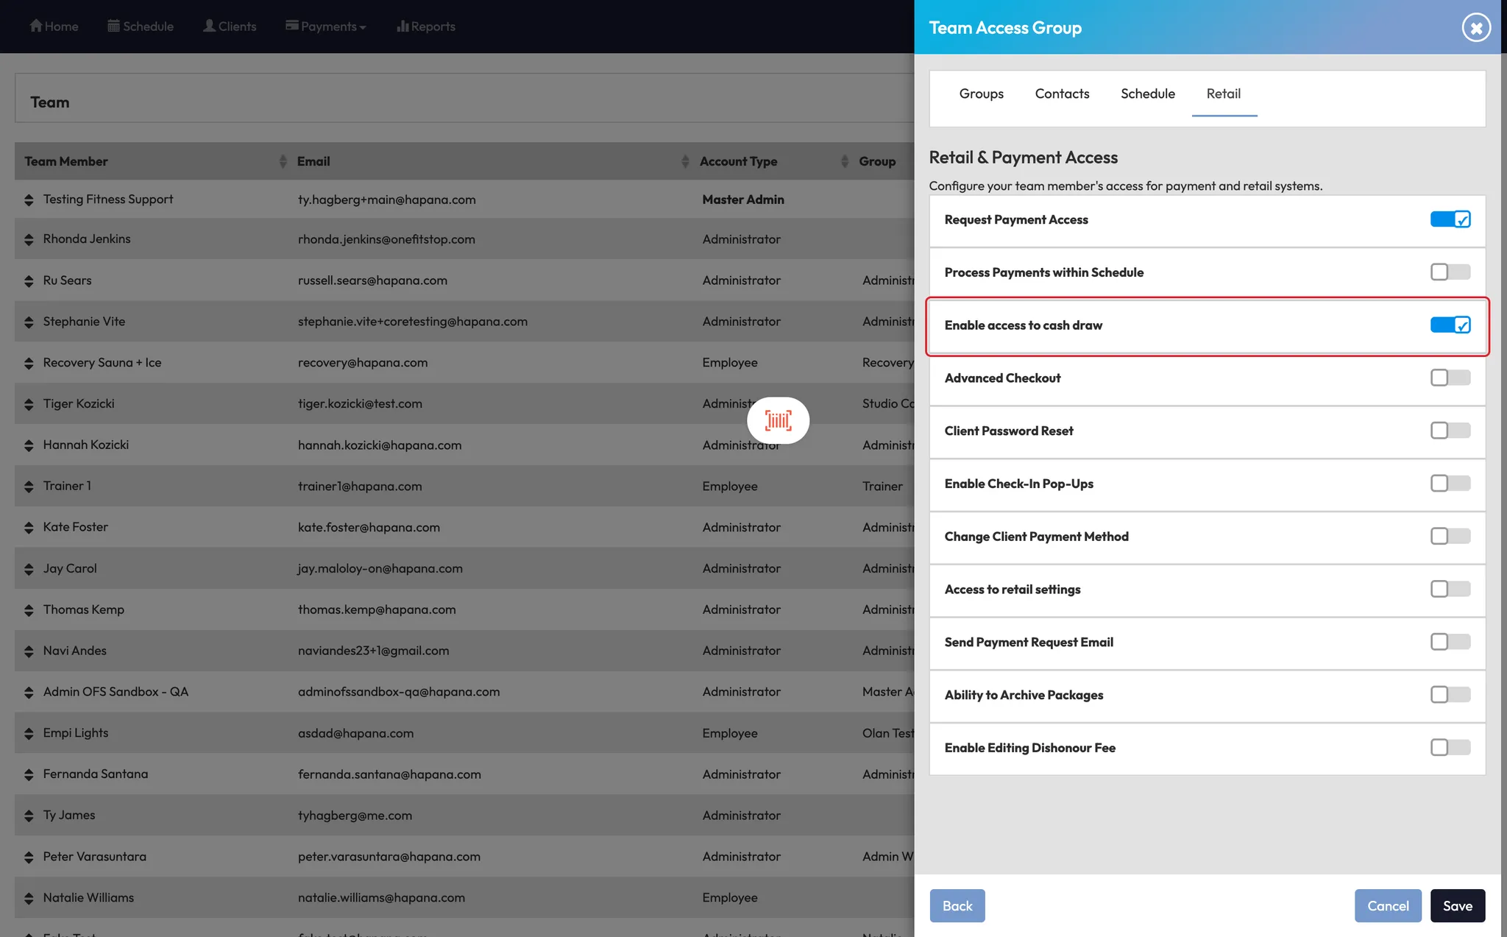Sort by Account Type column arrows
Screen dimensions: 1507x937
coord(844,161)
